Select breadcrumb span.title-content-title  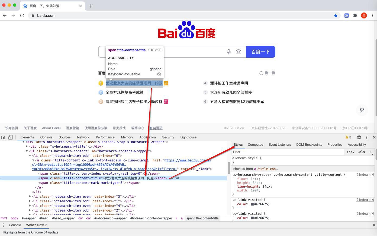point(202,218)
